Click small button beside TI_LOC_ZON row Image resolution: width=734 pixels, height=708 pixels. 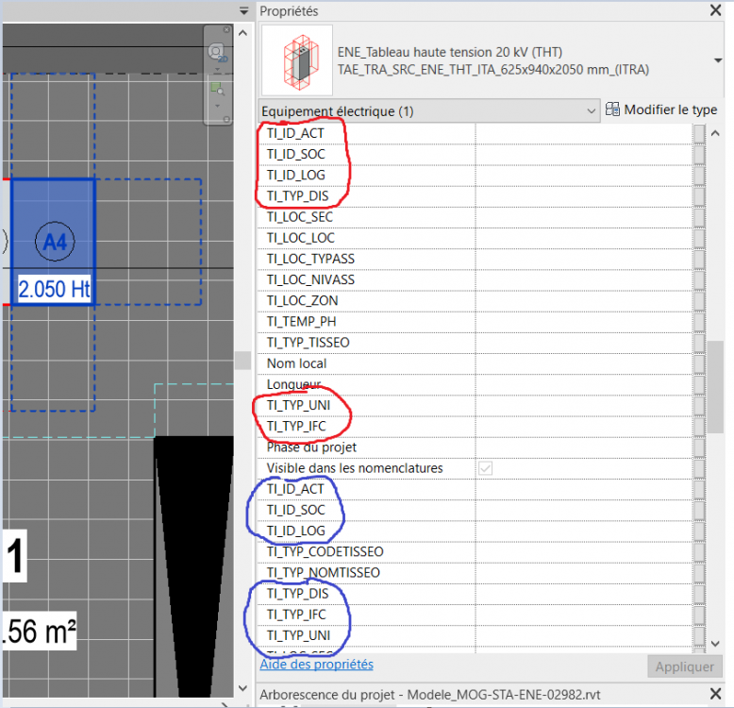[x=699, y=301]
